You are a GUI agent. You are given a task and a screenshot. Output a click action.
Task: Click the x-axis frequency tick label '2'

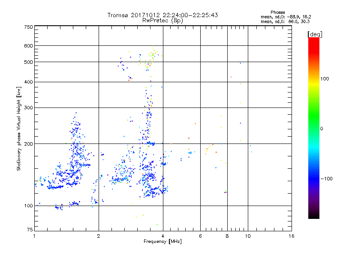(99, 236)
